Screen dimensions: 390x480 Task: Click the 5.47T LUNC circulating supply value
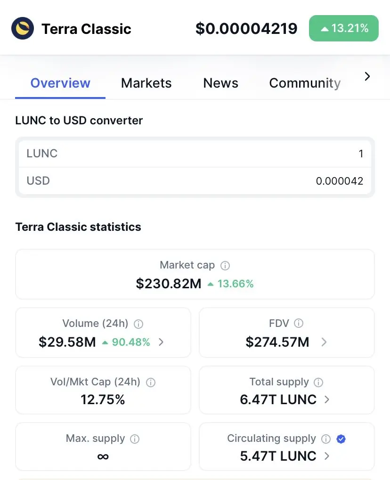pyautogui.click(x=278, y=456)
